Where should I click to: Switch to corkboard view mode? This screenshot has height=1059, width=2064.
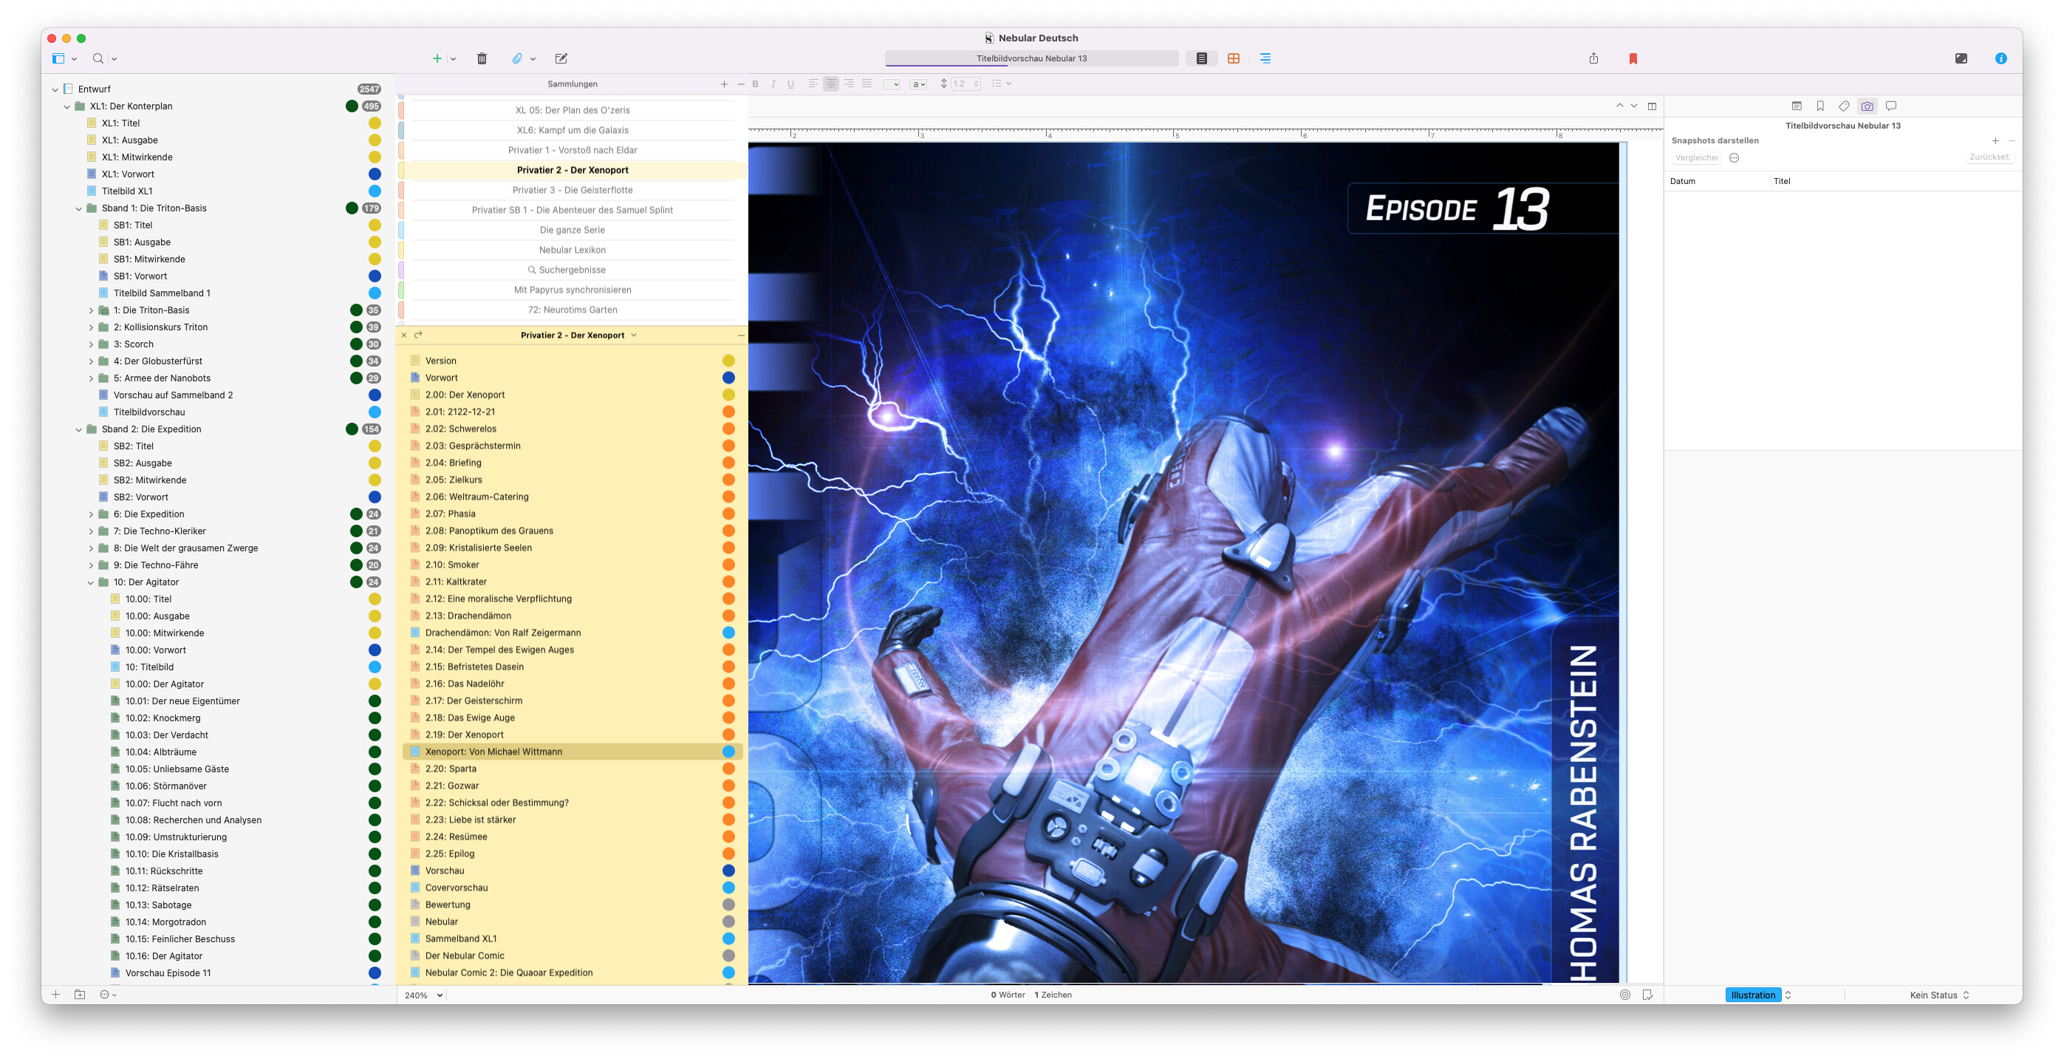[x=1233, y=58]
